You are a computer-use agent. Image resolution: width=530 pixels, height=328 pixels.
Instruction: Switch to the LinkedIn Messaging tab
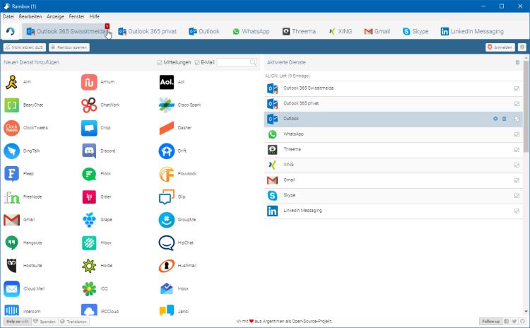(x=472, y=31)
